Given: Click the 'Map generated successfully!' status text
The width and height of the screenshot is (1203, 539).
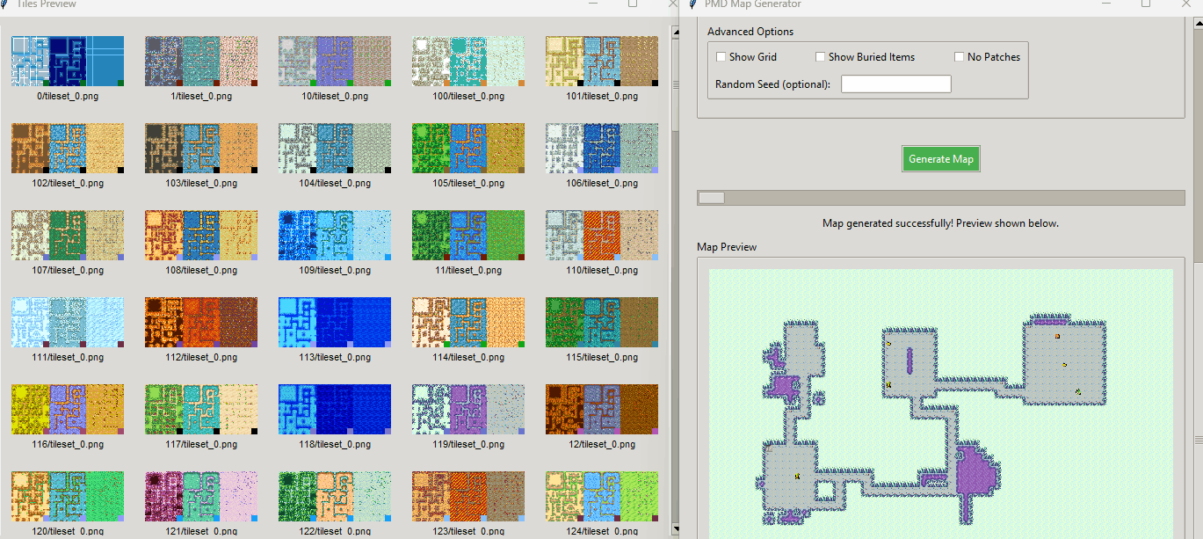Looking at the screenshot, I should point(940,223).
